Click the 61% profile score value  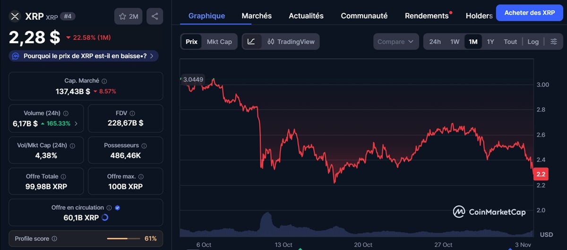coord(151,239)
